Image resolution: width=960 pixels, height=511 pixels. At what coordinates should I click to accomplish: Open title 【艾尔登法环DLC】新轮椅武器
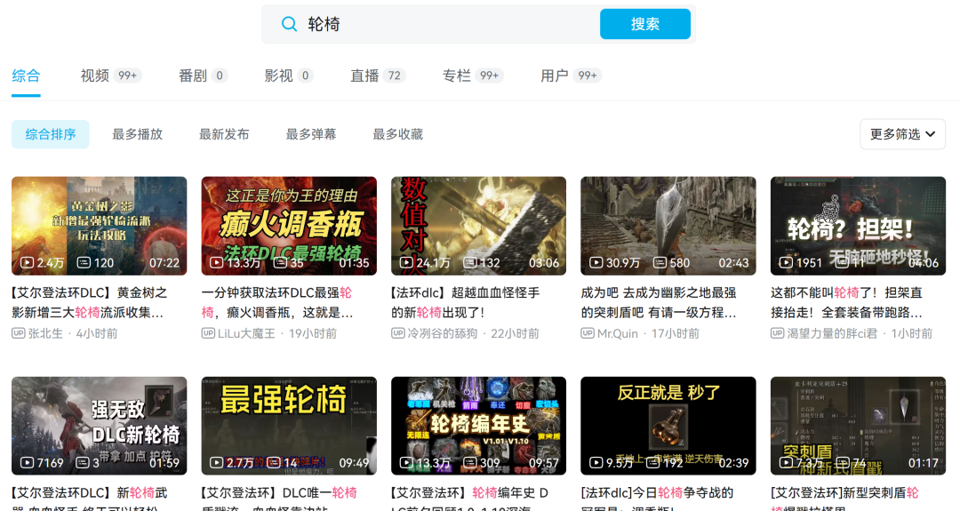pos(90,499)
